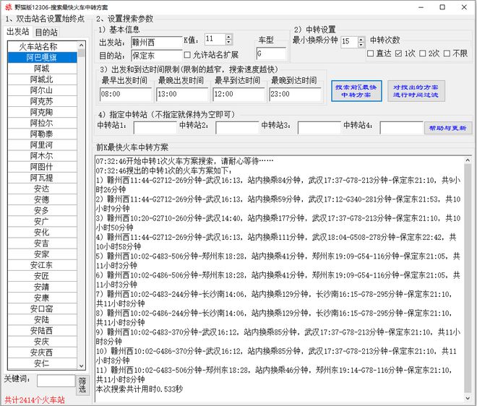Image resolution: width=477 pixels, height=406 pixels.
Task: Select station 安广 in the list
Action: (42, 222)
